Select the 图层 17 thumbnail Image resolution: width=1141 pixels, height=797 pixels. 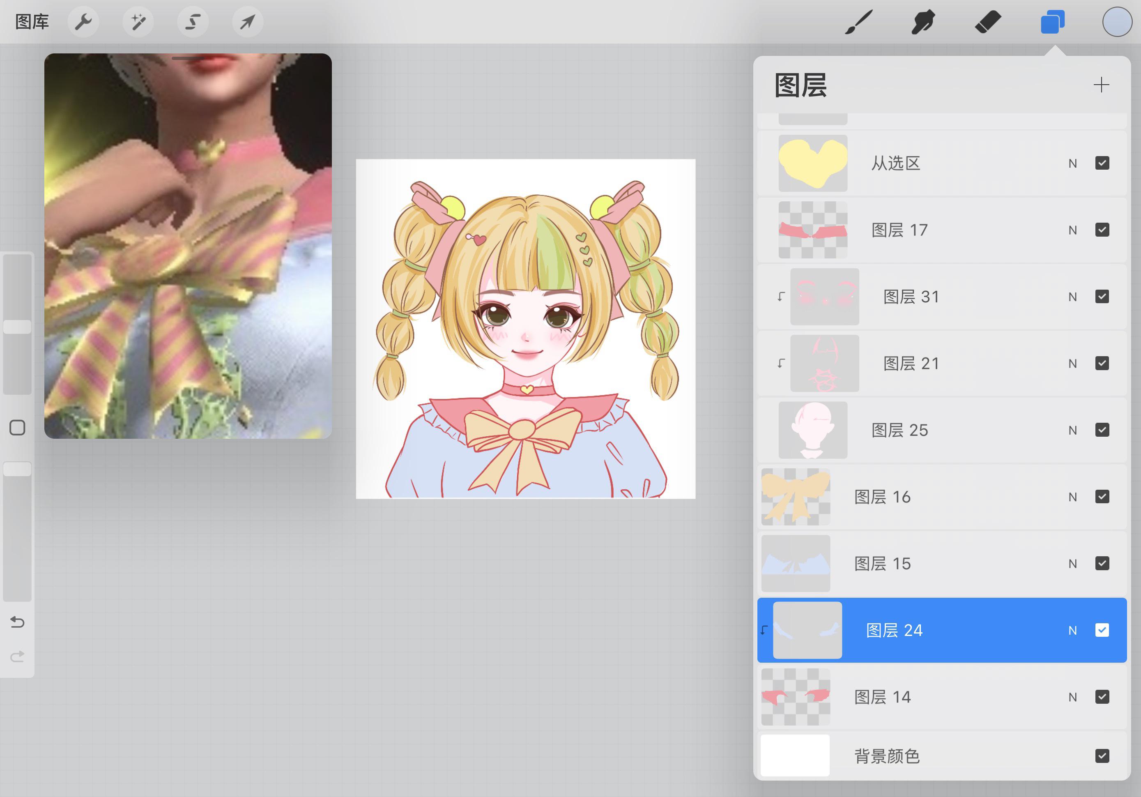pos(812,230)
